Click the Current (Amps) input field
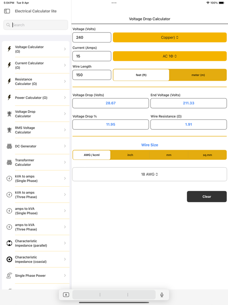The width and height of the screenshot is (228, 305). pyautogui.click(x=92, y=56)
